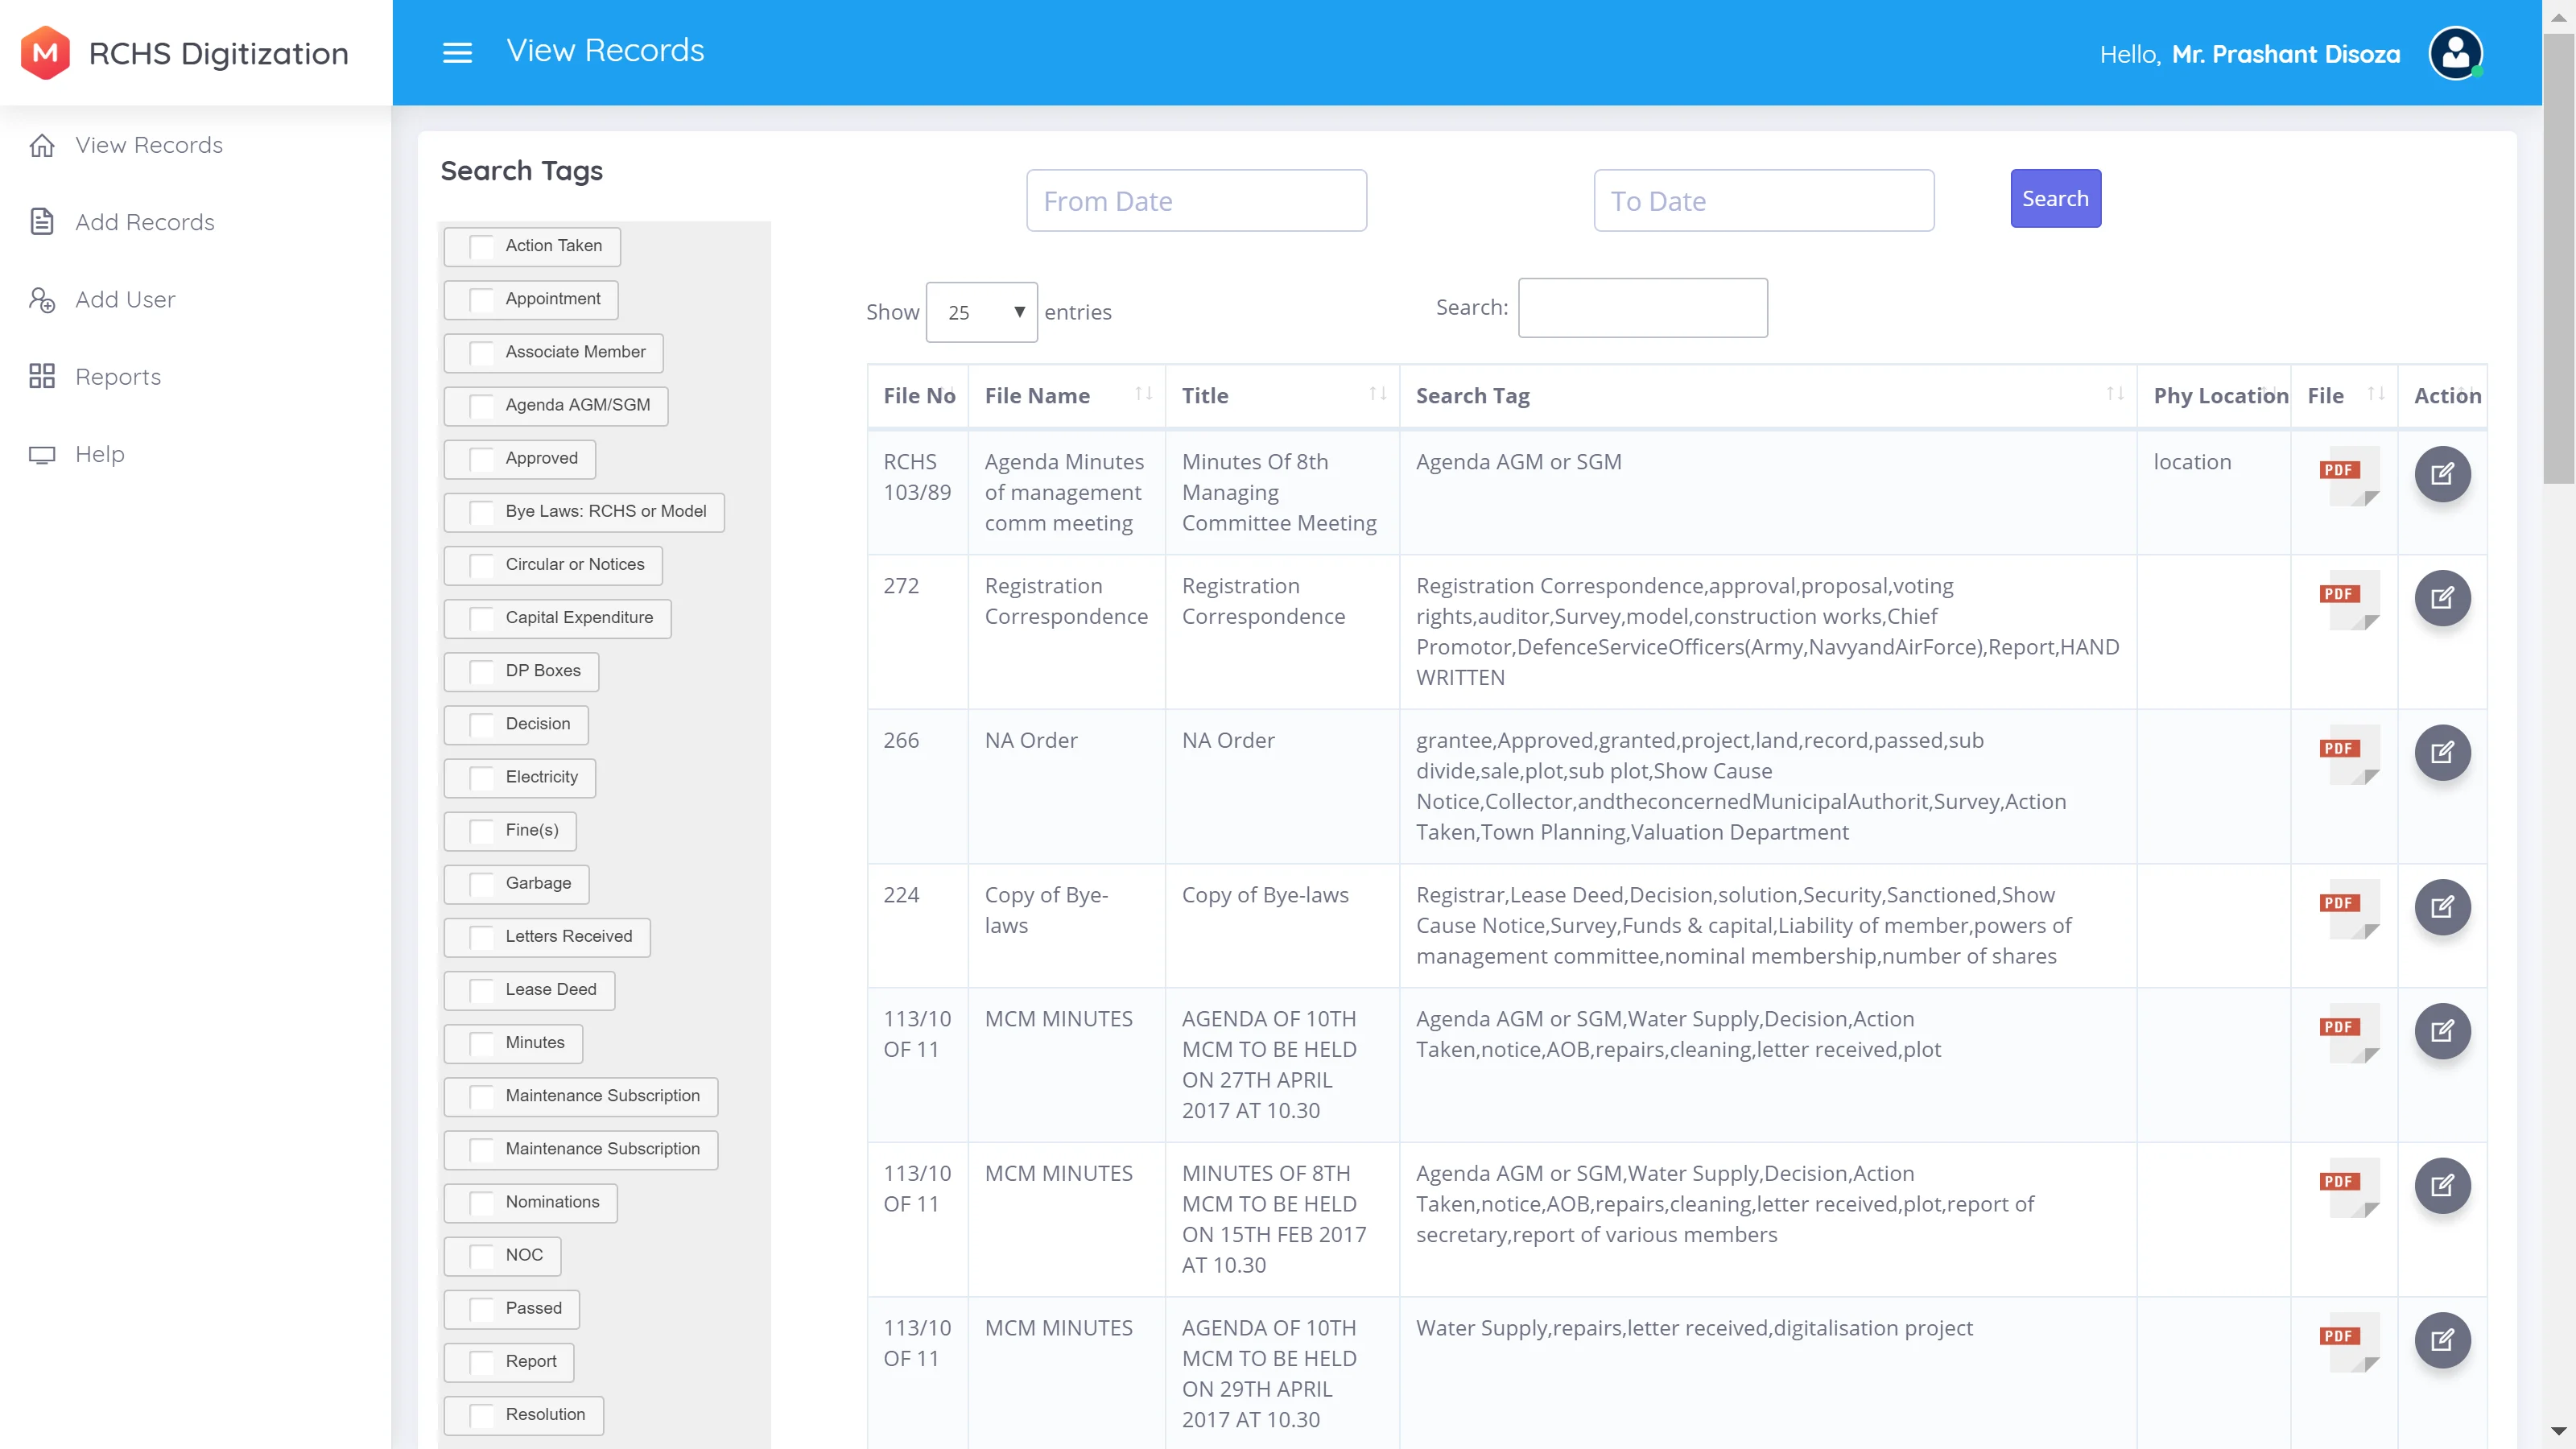Sort table by Phy Location column
Screen dimensions: 2576x1449
pyautogui.click(x=2214, y=396)
